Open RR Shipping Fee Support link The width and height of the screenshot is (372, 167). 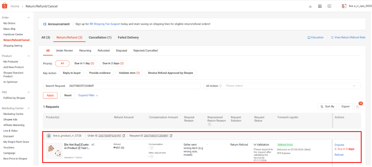tap(105, 24)
